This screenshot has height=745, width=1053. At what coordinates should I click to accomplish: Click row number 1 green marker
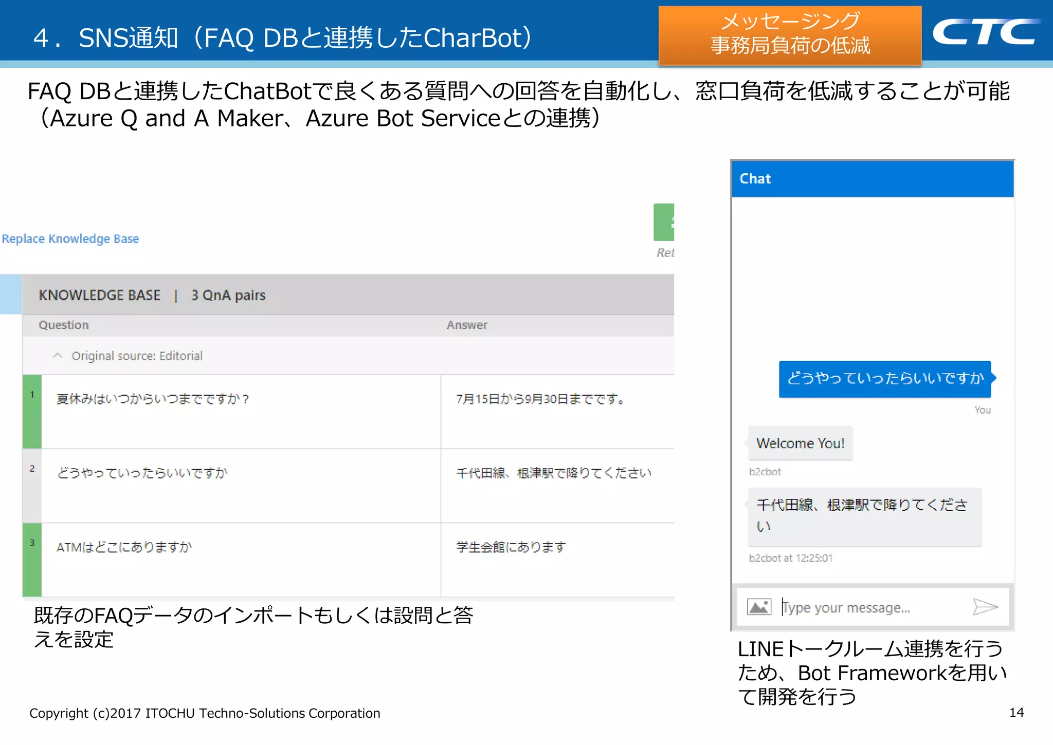(x=32, y=412)
